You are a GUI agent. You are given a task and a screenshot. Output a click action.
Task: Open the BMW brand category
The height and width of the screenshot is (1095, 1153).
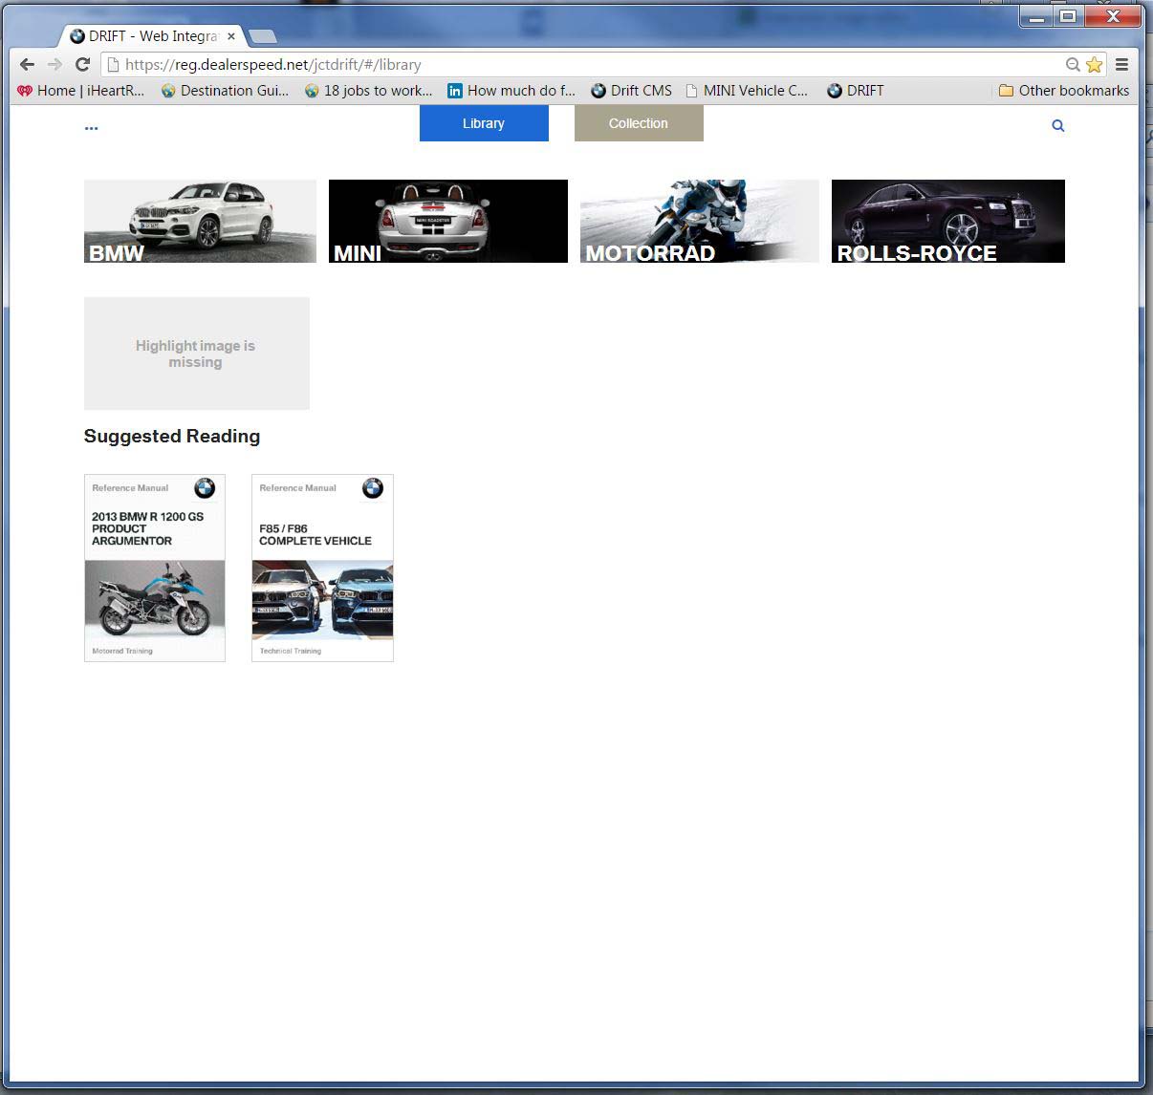(200, 221)
